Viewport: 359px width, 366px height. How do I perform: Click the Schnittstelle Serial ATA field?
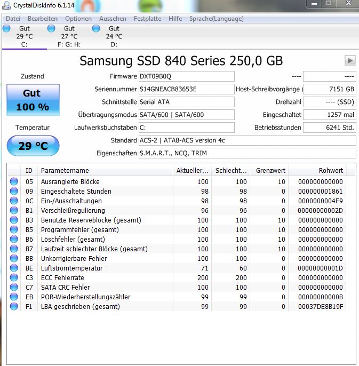click(x=187, y=102)
